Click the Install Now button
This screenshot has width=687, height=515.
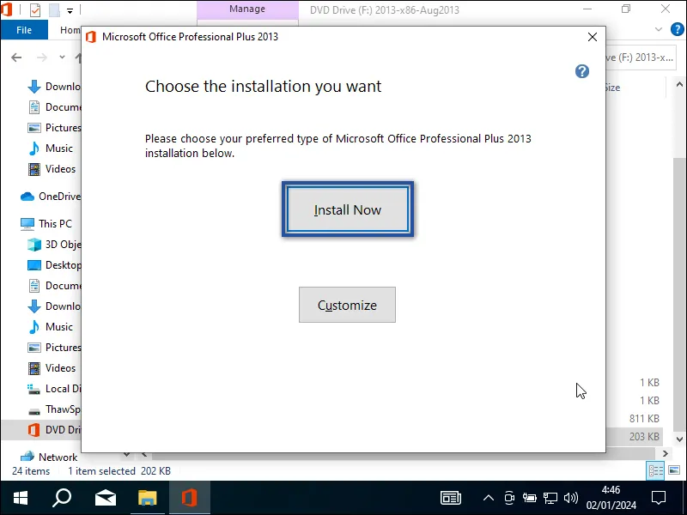point(347,209)
